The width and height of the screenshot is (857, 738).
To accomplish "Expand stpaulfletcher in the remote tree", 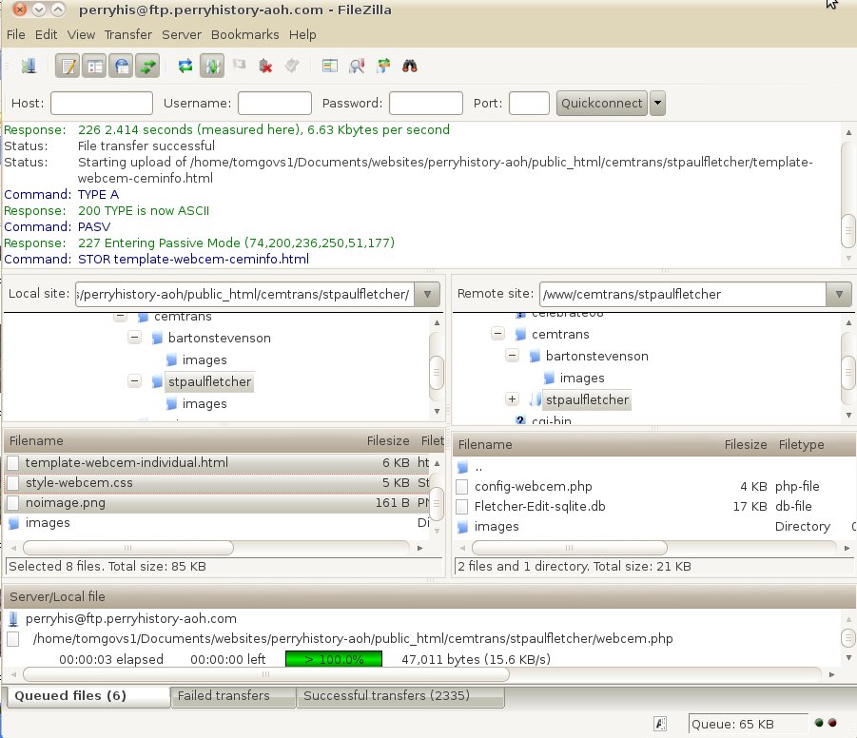I will point(512,399).
